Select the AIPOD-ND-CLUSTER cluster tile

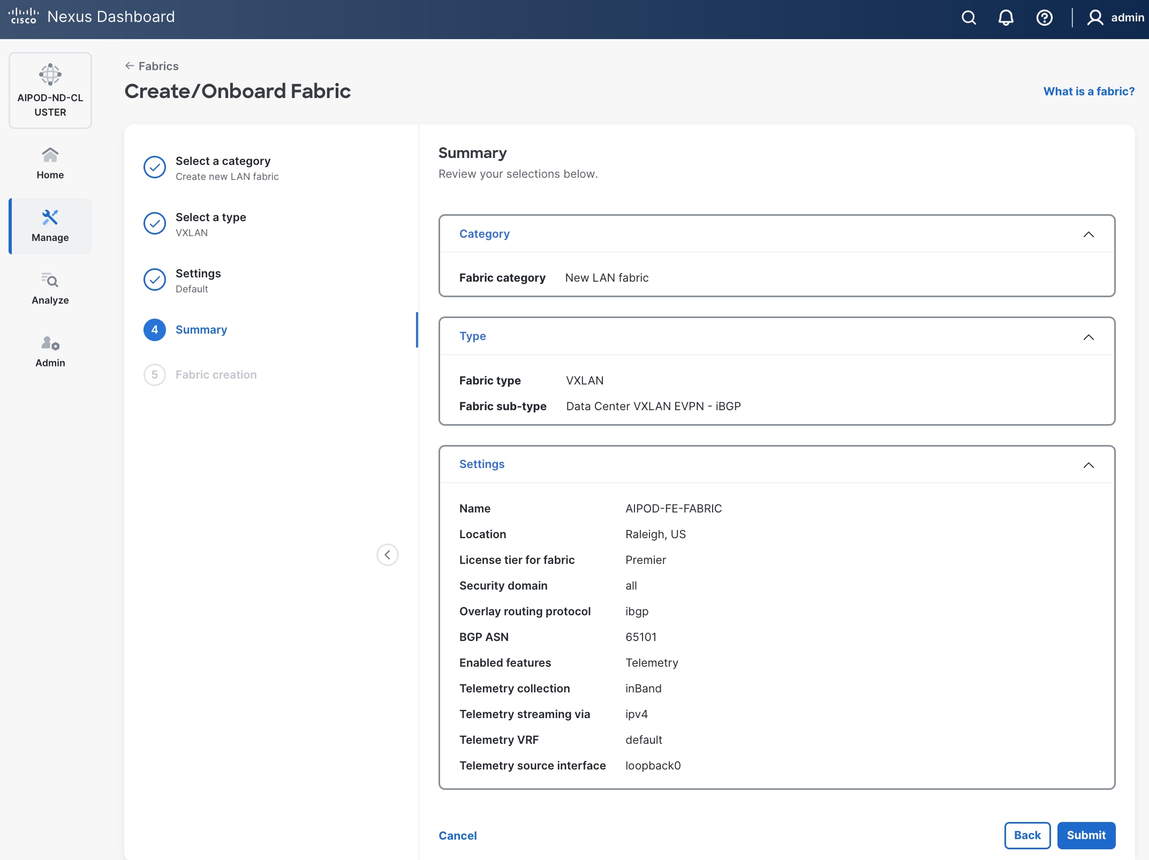[50, 90]
